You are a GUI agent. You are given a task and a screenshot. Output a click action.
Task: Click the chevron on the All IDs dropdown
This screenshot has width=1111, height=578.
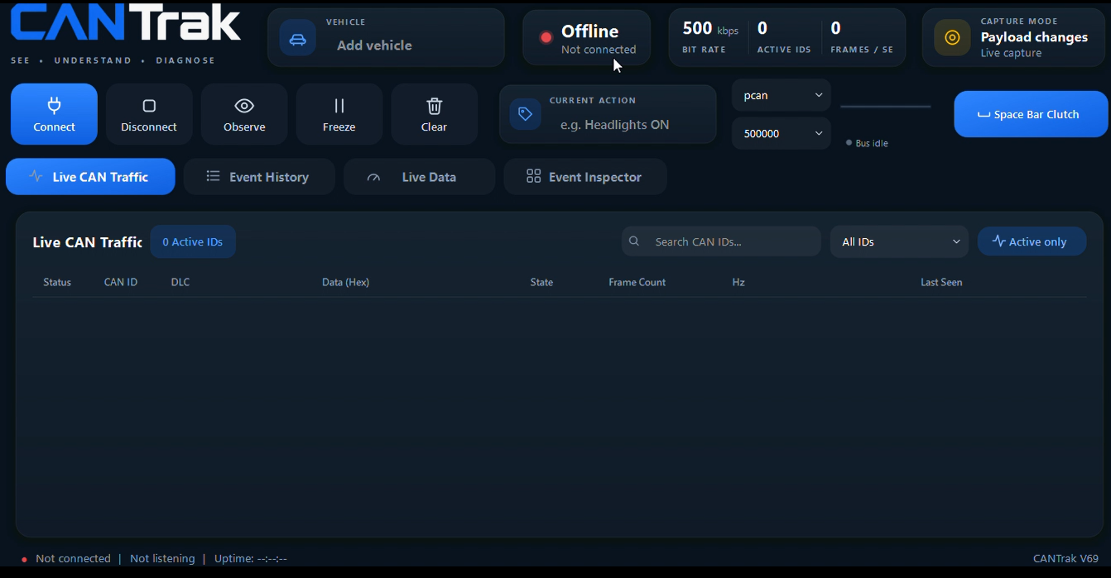[956, 241]
